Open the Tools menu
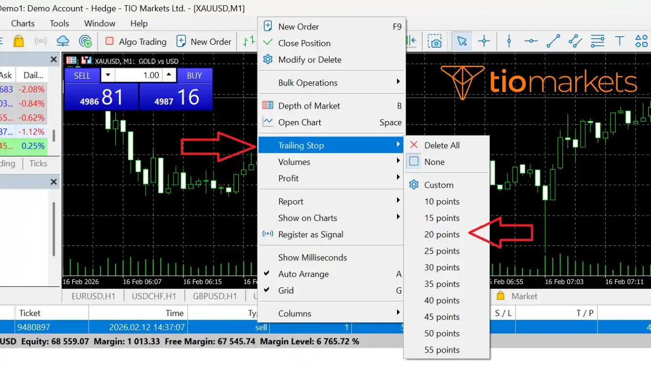Screen dimensions: 651x366 [x=59, y=23]
